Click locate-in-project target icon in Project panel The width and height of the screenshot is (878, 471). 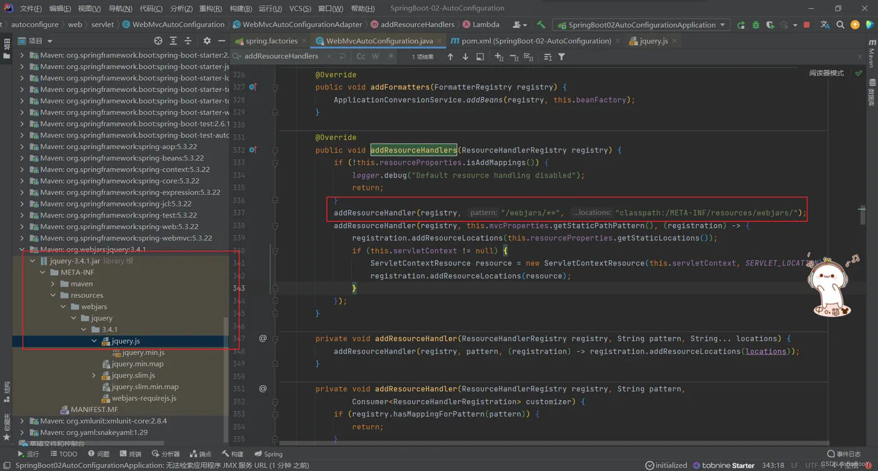tap(158, 41)
